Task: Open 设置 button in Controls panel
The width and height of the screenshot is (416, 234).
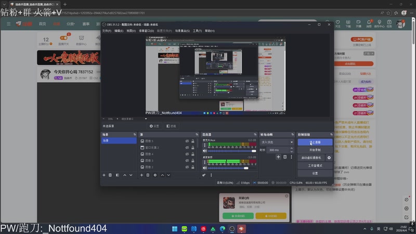Action: [x=315, y=173]
